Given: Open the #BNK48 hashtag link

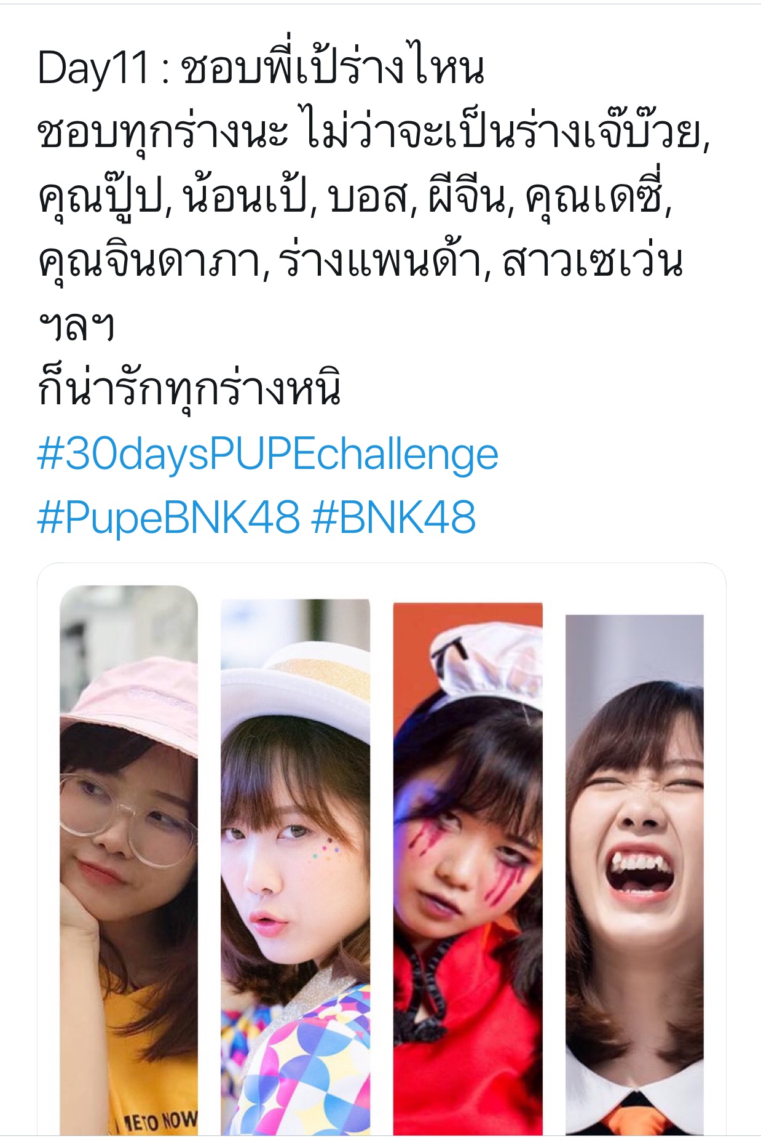Looking at the screenshot, I should [x=393, y=517].
